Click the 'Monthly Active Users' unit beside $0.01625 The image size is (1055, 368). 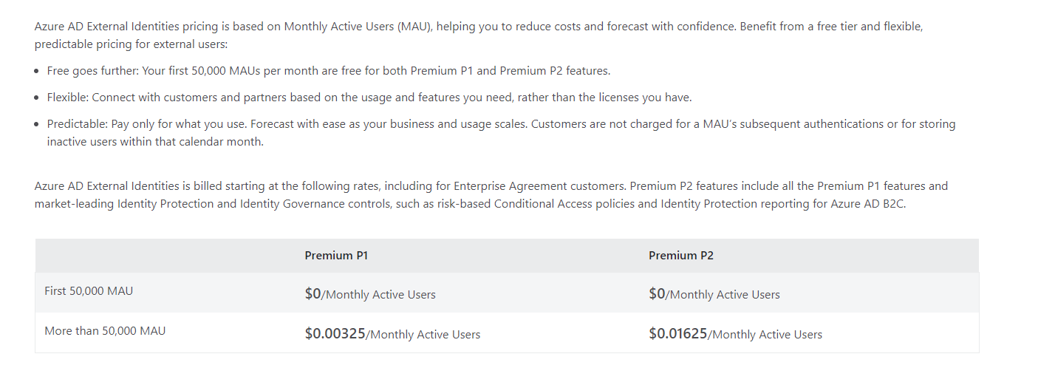point(766,335)
